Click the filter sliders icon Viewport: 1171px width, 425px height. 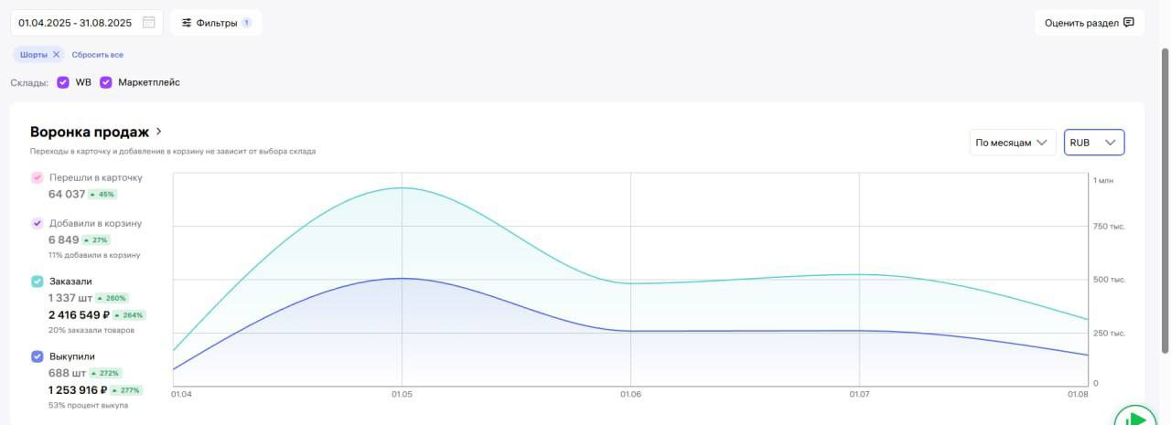click(187, 23)
